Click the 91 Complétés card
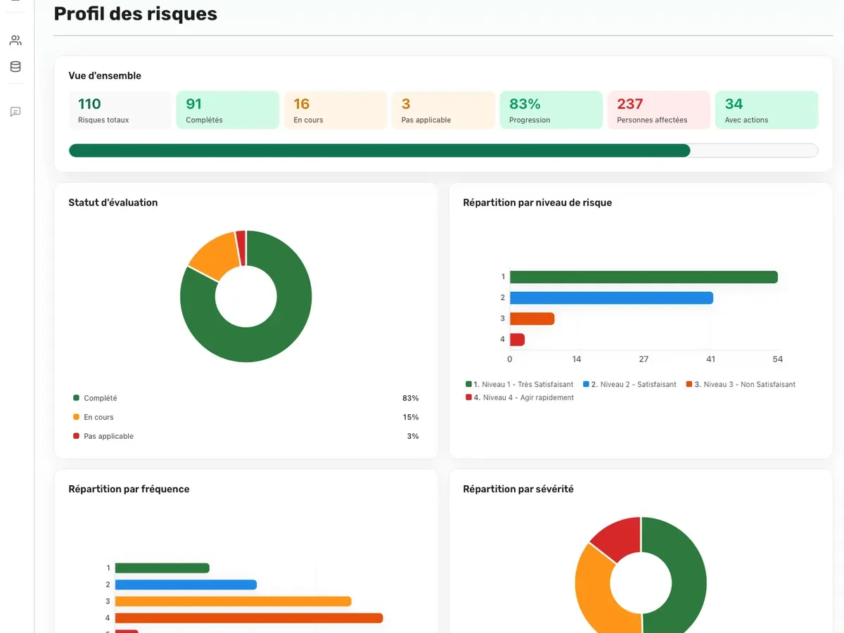Screen dimensions: 844x633 228,110
